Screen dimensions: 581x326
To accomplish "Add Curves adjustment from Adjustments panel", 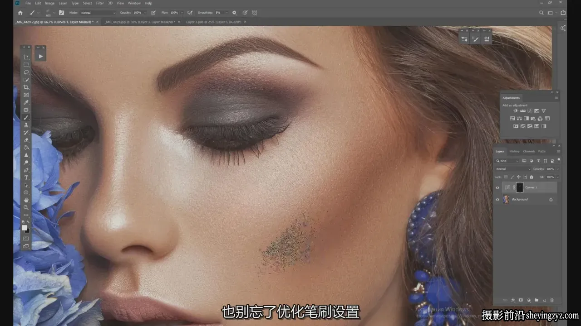I will [530, 111].
